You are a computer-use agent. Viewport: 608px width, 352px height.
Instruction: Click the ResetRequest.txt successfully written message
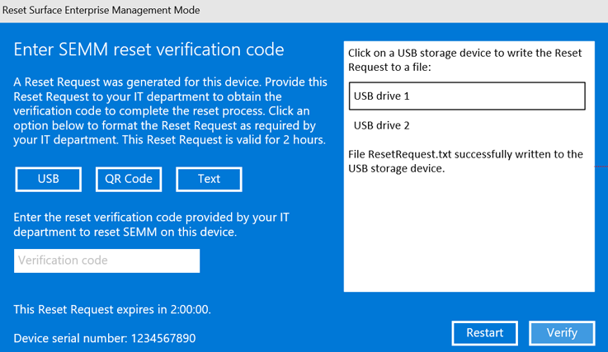[466, 162]
